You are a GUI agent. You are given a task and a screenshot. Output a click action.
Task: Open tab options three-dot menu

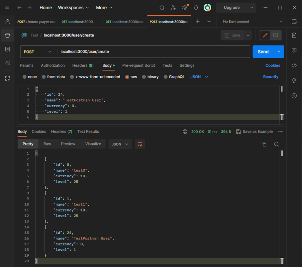(x=209, y=22)
